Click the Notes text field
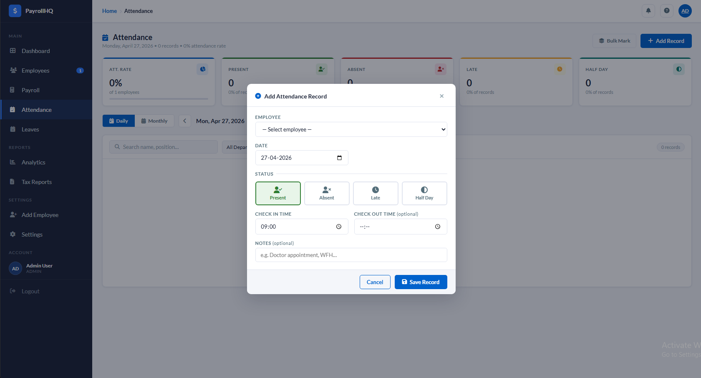 [x=351, y=255]
